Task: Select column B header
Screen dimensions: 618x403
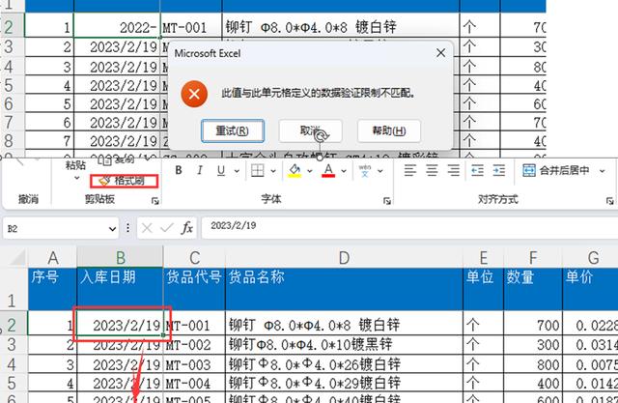Action: click(120, 258)
